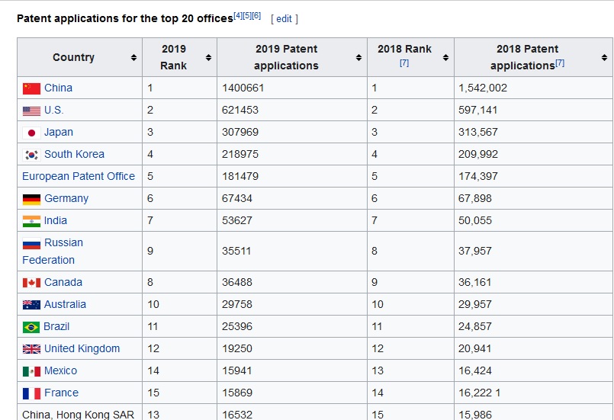Click the China flag icon
The image size is (614, 420).
pyautogui.click(x=31, y=88)
